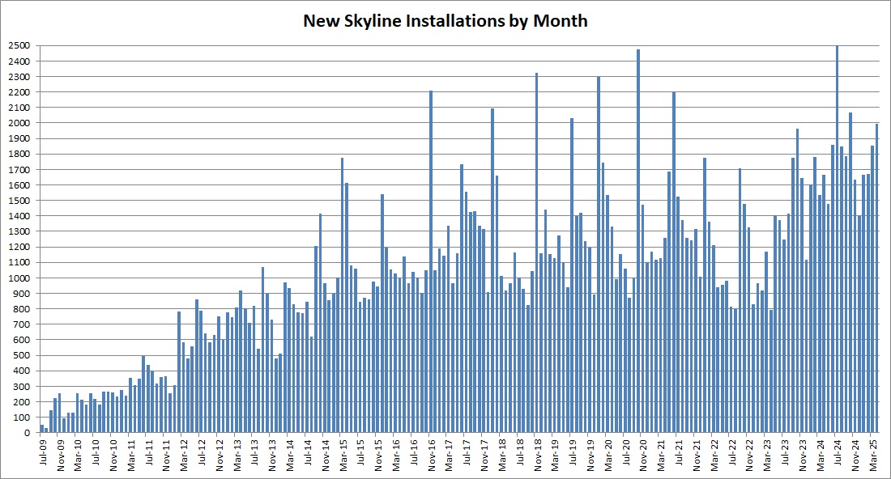891x479 pixels.
Task: Select the Nov-20 bar peaking near 2480
Action: click(x=638, y=240)
